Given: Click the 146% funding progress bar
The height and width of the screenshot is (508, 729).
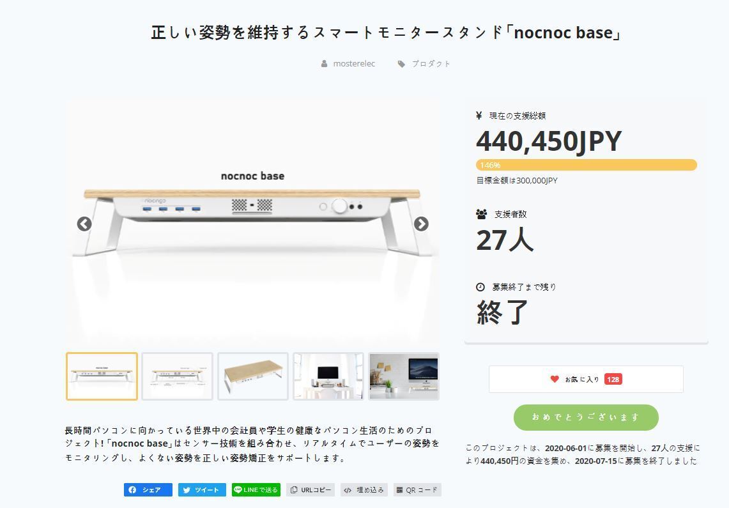Looking at the screenshot, I should [586, 165].
